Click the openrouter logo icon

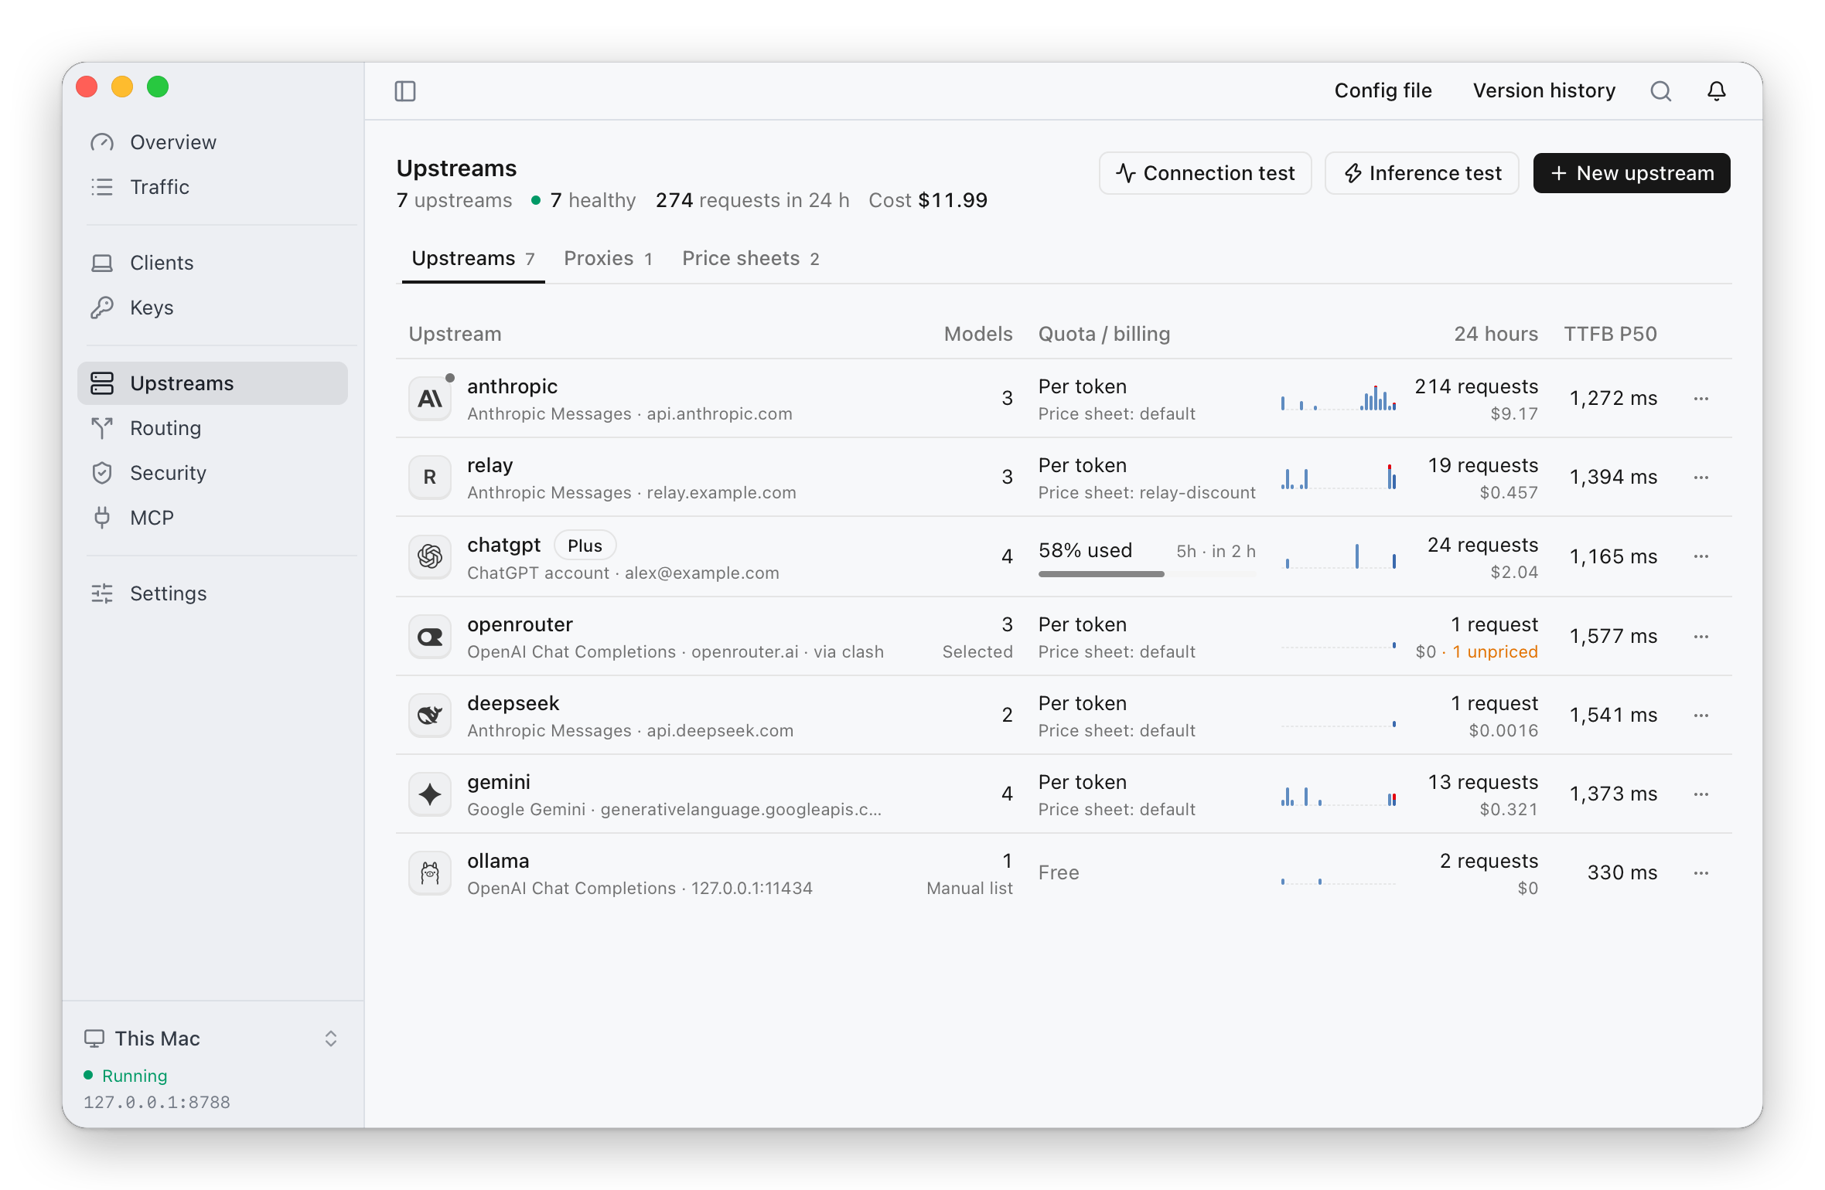[430, 637]
